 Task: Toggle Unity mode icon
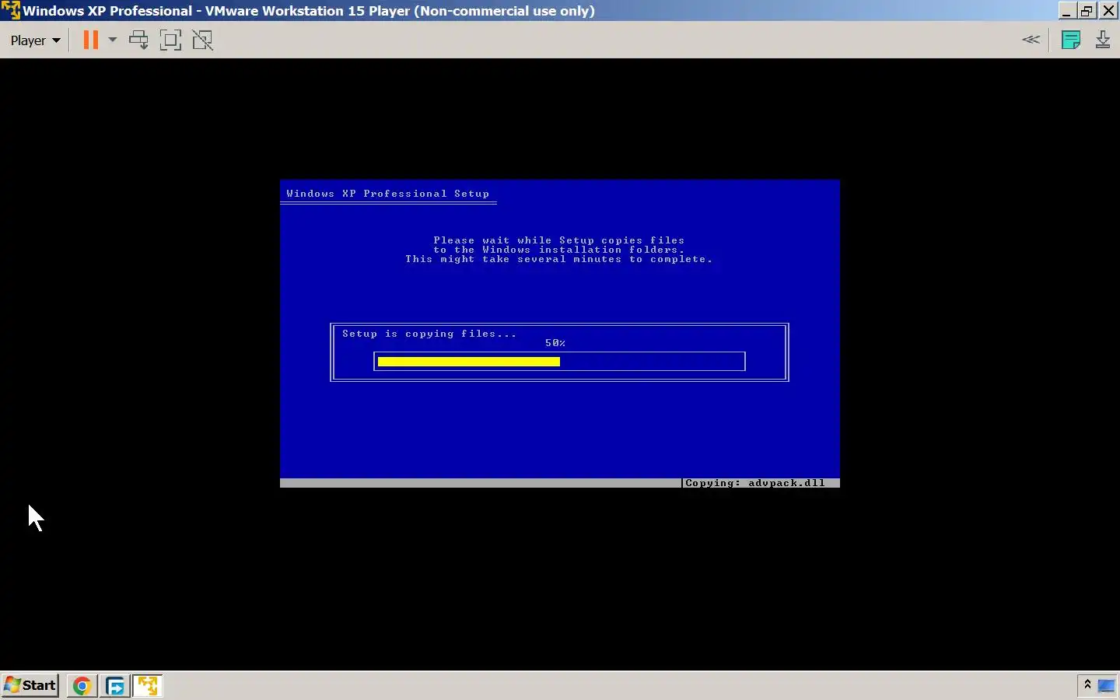202,40
